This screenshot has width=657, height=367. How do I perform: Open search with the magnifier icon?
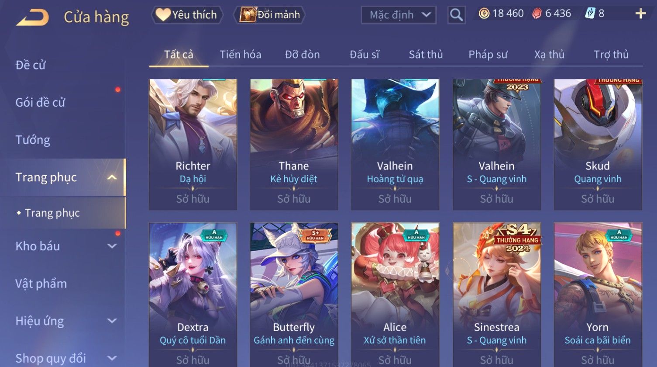point(456,15)
